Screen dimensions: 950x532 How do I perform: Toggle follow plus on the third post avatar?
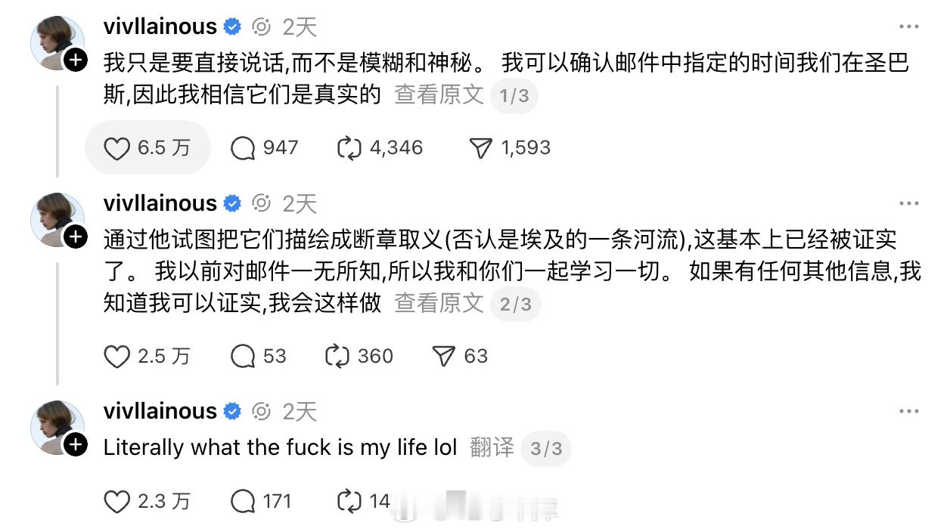tap(74, 446)
